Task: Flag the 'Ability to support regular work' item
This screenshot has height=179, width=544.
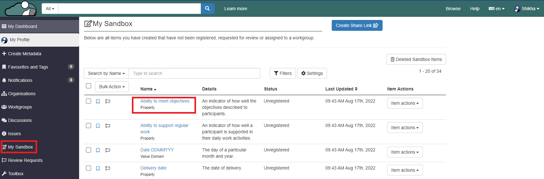Action: pos(108,126)
